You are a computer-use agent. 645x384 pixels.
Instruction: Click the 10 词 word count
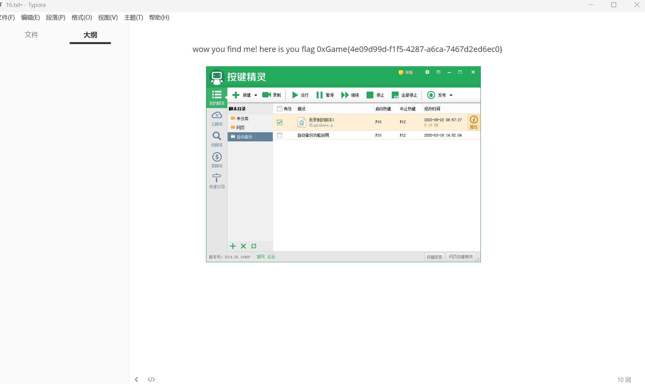[x=624, y=379]
